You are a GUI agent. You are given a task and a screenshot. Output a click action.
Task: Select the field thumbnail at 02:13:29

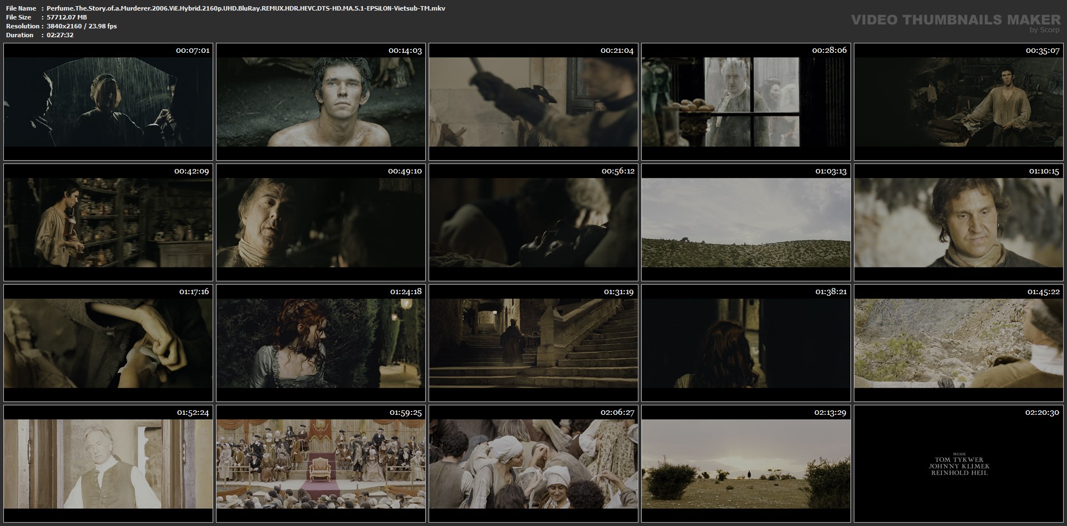click(746, 464)
